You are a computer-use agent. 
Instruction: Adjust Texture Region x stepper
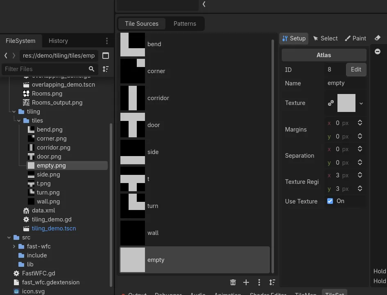click(360, 175)
